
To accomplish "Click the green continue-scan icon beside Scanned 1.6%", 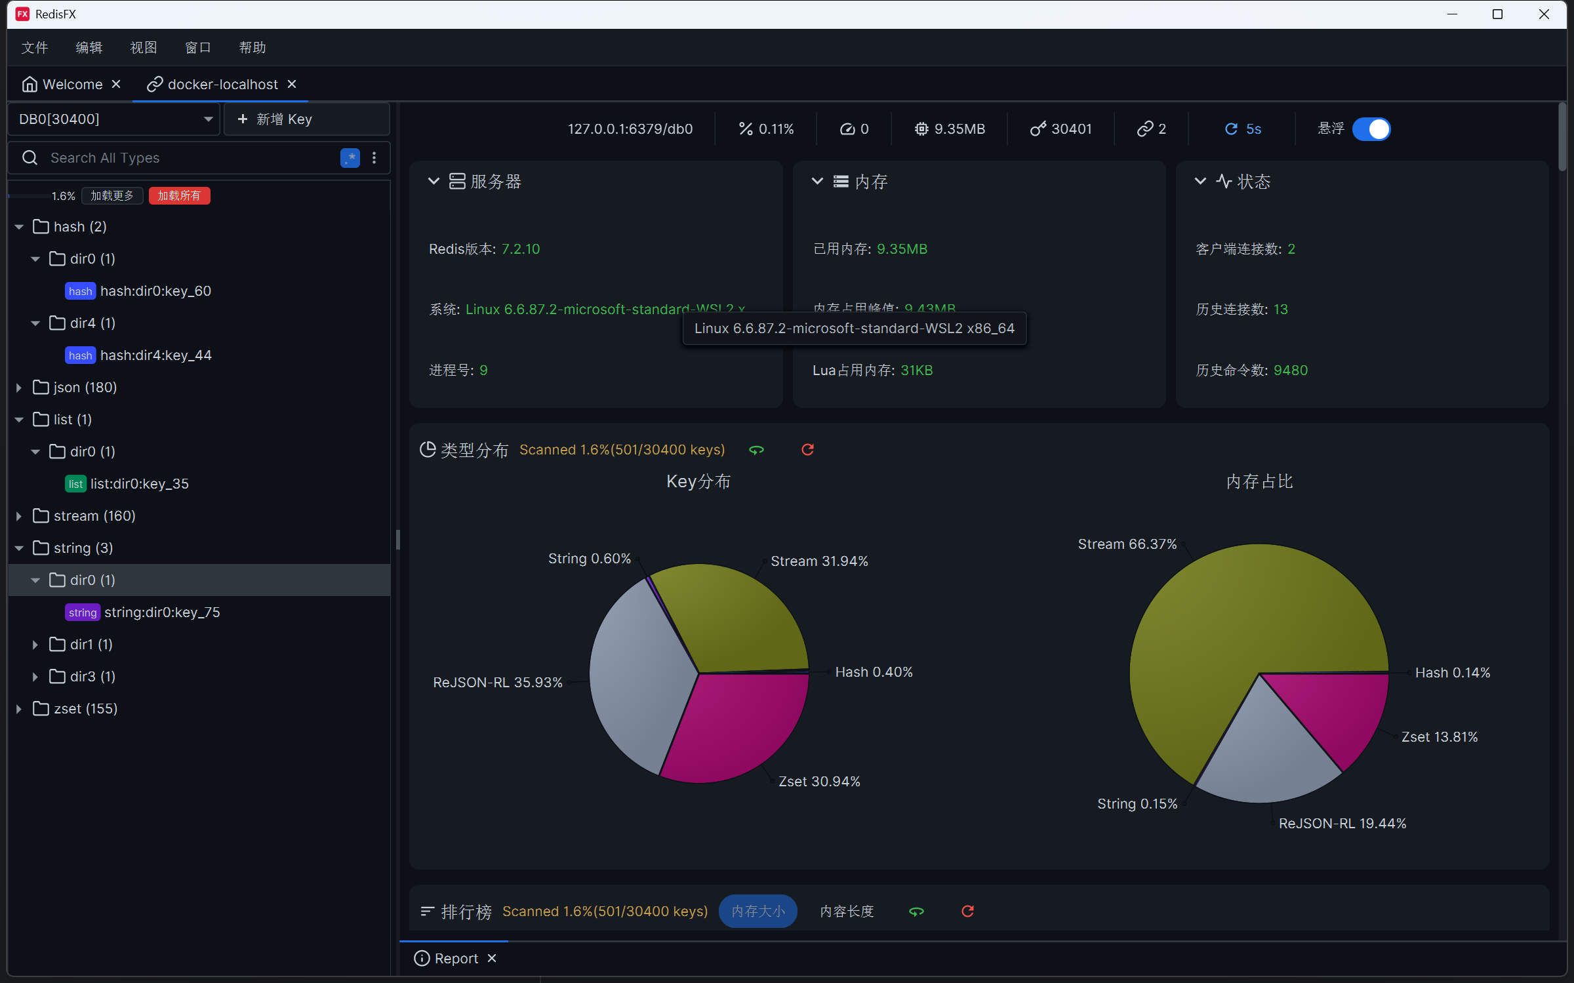I will click(757, 451).
